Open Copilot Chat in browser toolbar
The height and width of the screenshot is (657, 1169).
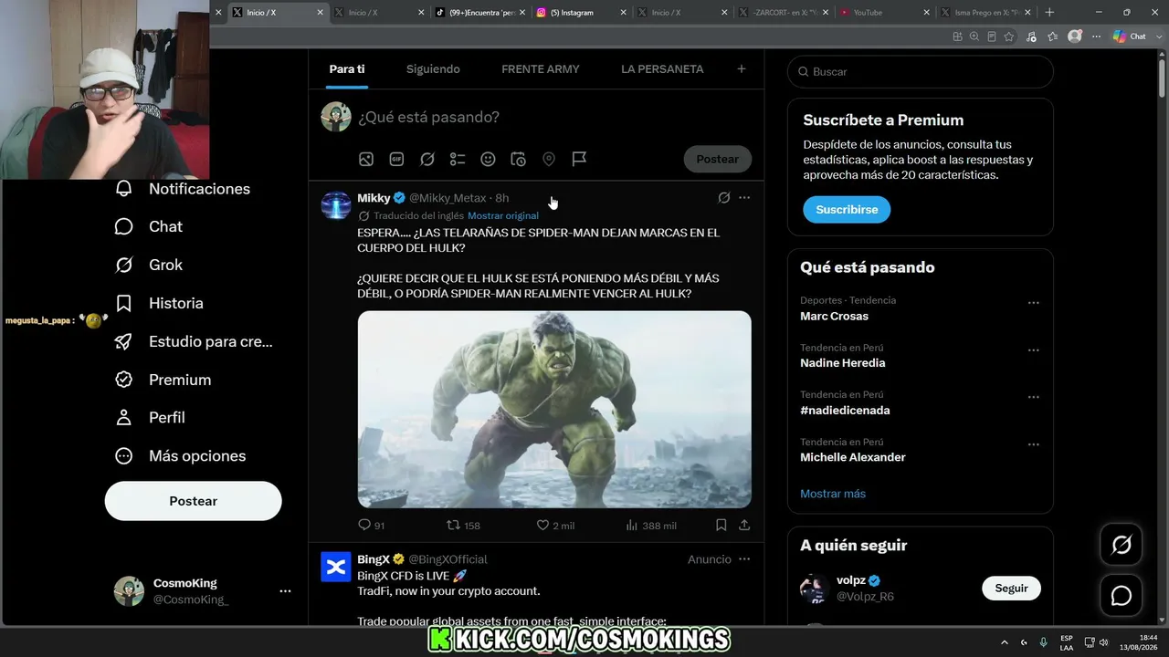point(1130,36)
